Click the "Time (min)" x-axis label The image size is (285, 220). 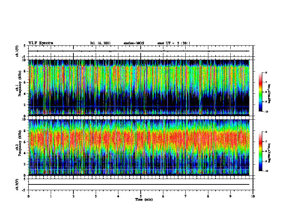click(x=144, y=200)
